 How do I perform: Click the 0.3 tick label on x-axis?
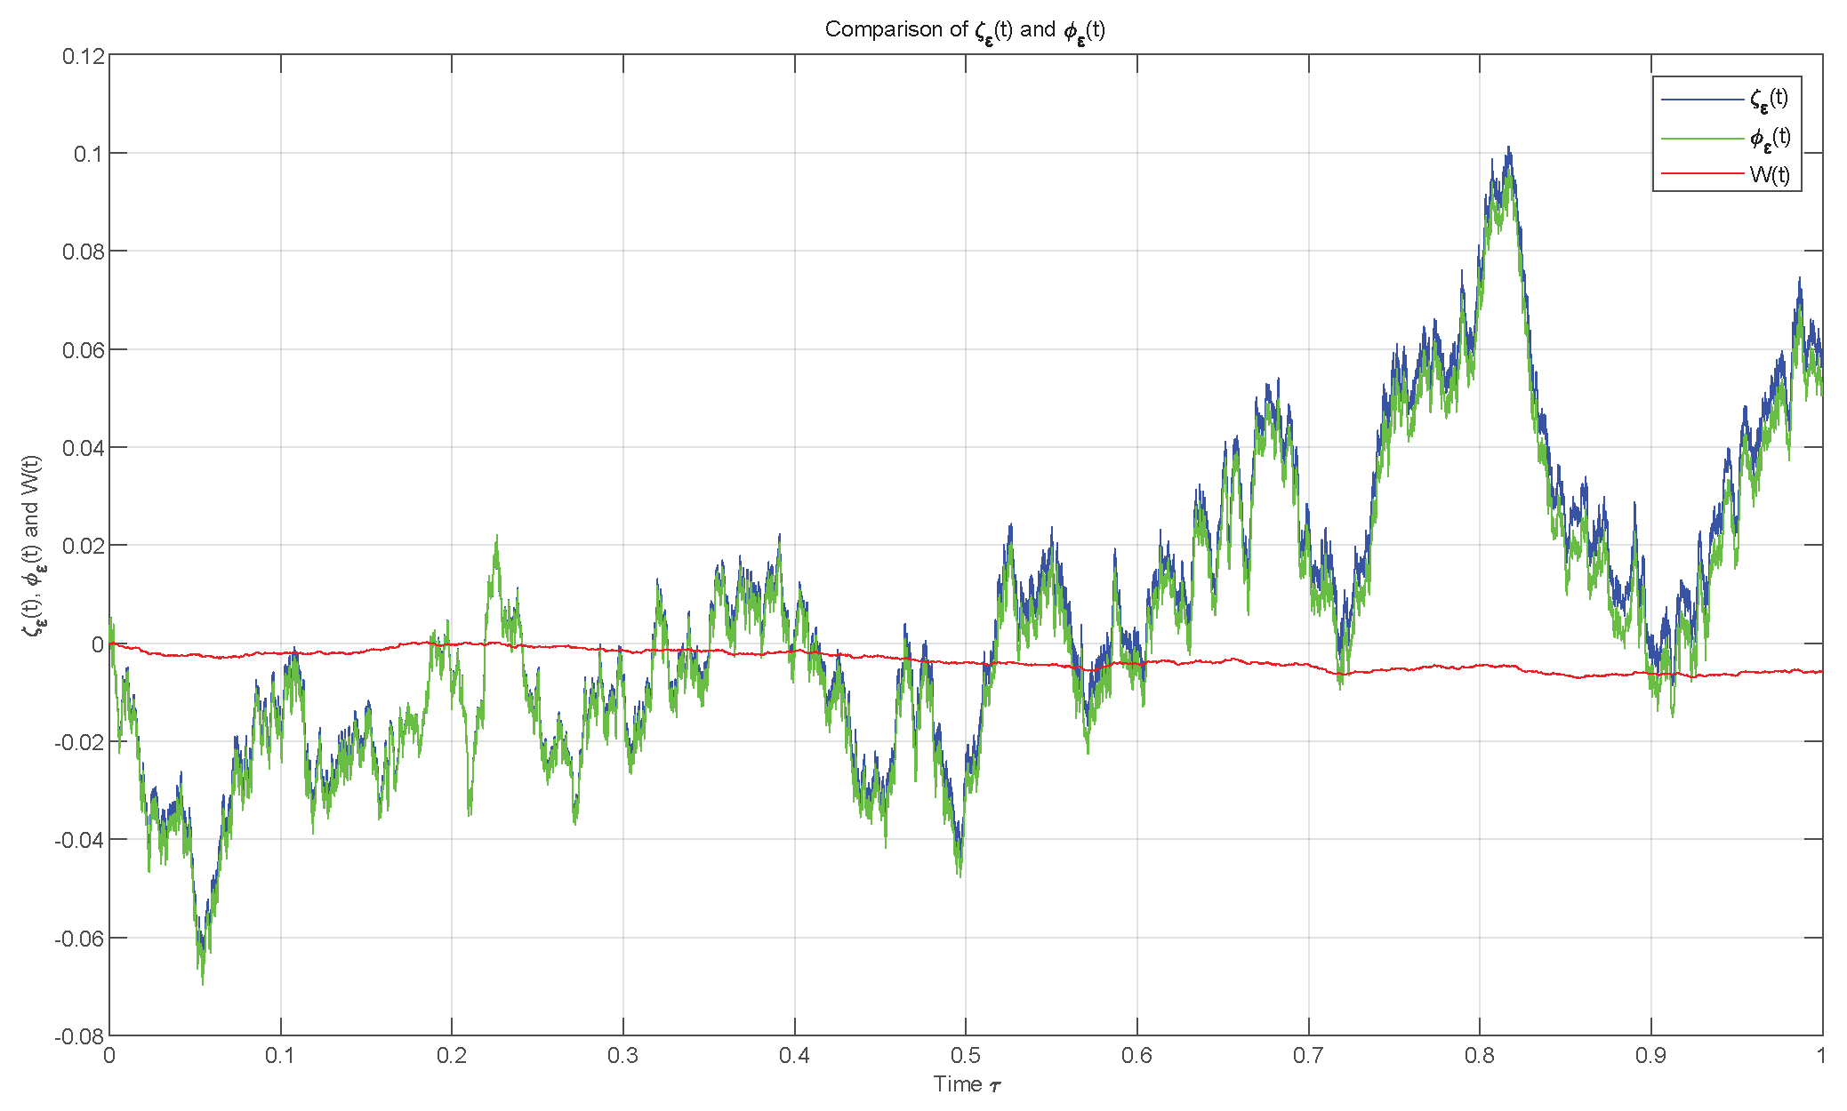[x=623, y=1055]
